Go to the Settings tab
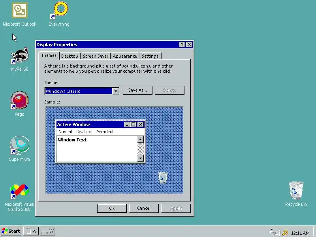Viewport: 316px width, 237px height. click(x=150, y=56)
